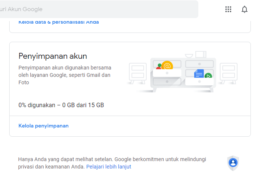Click the orange @ Gmail icon in illustration
This screenshot has width=256, height=184.
[x=167, y=66]
